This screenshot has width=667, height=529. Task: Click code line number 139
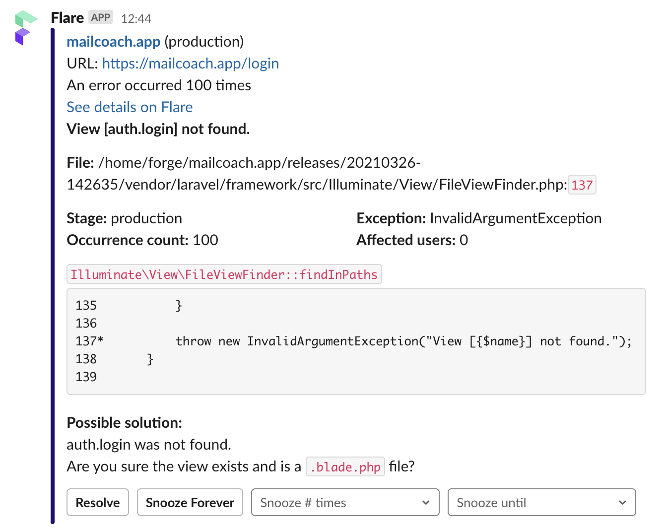pos(86,377)
